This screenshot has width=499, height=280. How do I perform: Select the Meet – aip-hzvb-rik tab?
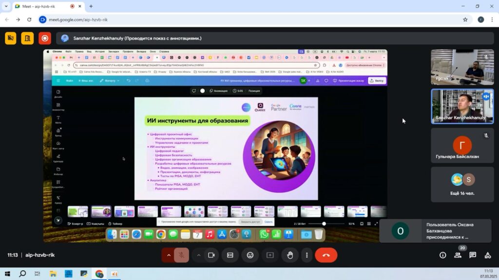[x=48, y=6]
